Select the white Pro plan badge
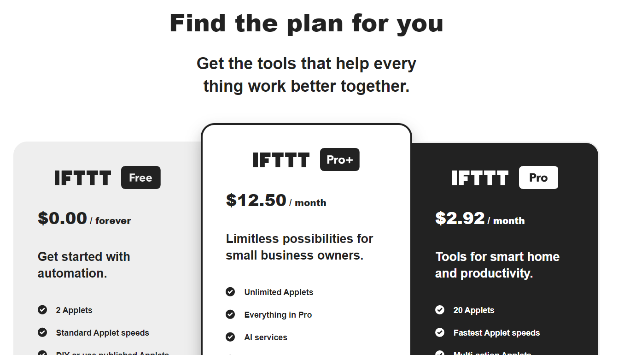 coord(538,177)
